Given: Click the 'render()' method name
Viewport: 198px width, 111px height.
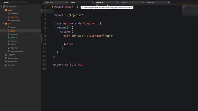Looking at the screenshot, I should point(63,27).
